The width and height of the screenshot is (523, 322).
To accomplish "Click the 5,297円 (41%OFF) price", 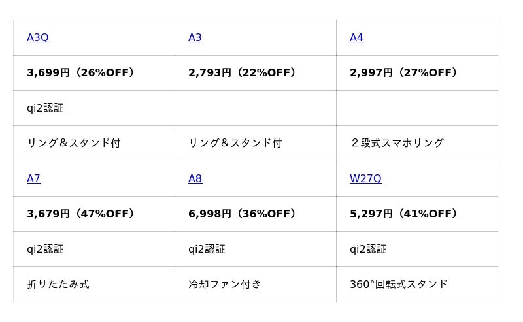I will tap(403, 214).
